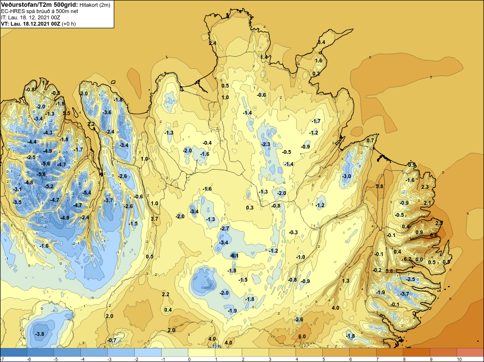Select the legend color band between 4 and 5
The width and height of the screenshot is (484, 362).
point(309,352)
